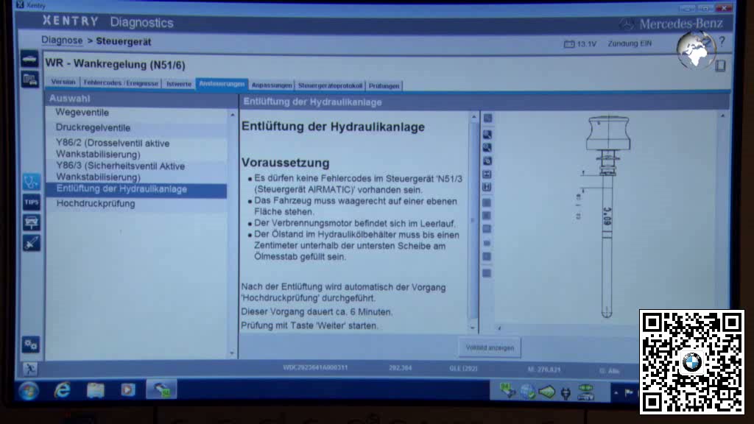Click the Xentry taskbar application icon
The width and height of the screenshot is (754, 424).
click(161, 389)
